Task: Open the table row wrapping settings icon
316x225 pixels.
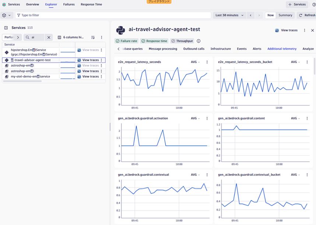Action: tap(93, 37)
